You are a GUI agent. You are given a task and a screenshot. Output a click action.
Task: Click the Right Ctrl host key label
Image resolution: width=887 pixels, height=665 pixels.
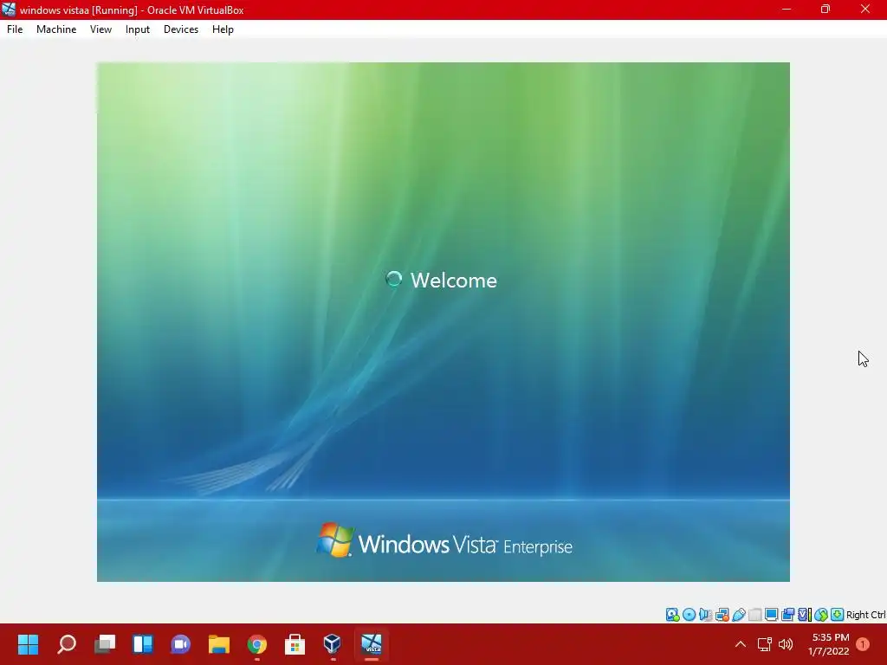pyautogui.click(x=866, y=615)
